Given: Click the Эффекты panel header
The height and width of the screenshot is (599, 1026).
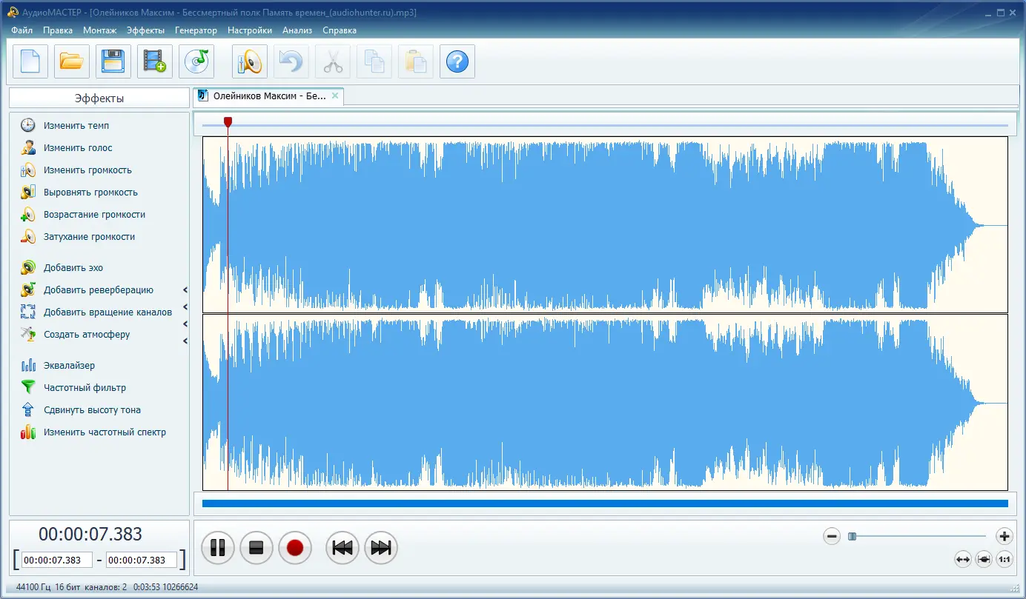Looking at the screenshot, I should click(99, 98).
